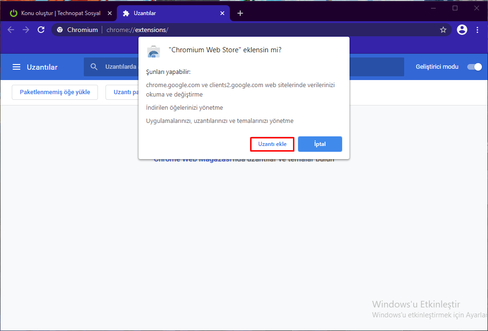Screen dimensions: 488x331
Task: Close the Konu oluştur tab
Action: (x=110, y=13)
